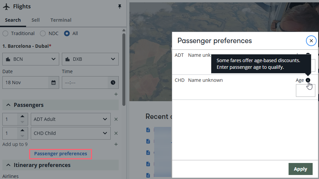Switch to the Sell tab

click(x=35, y=20)
